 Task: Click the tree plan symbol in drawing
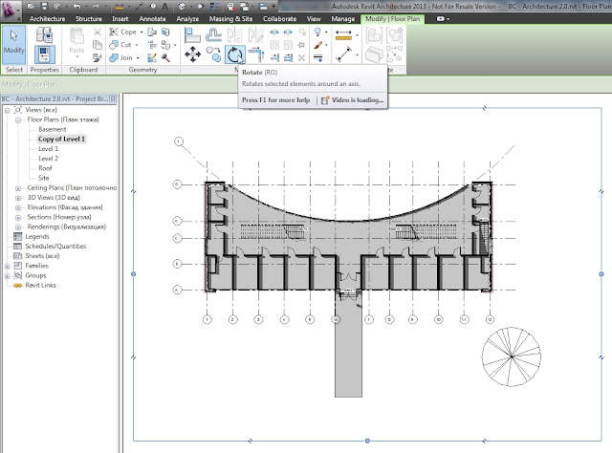tap(512, 356)
